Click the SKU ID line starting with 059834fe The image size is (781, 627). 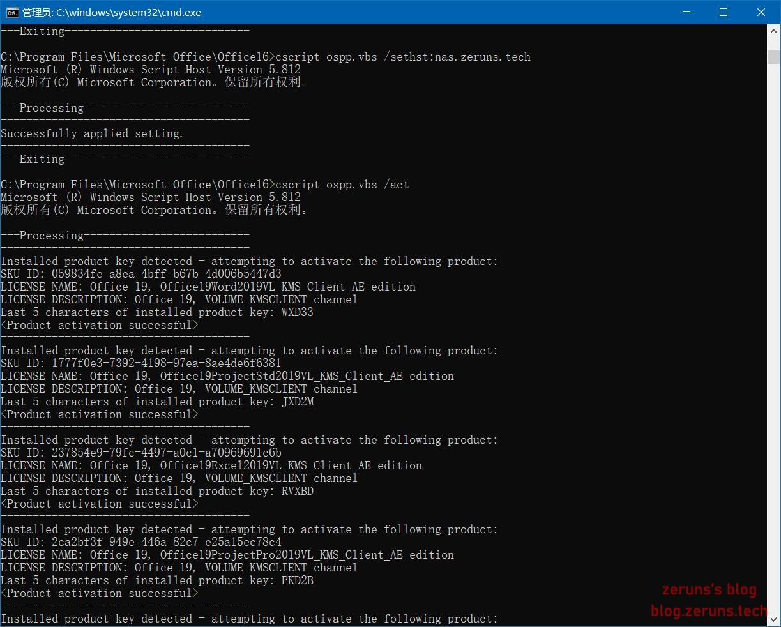coord(140,274)
